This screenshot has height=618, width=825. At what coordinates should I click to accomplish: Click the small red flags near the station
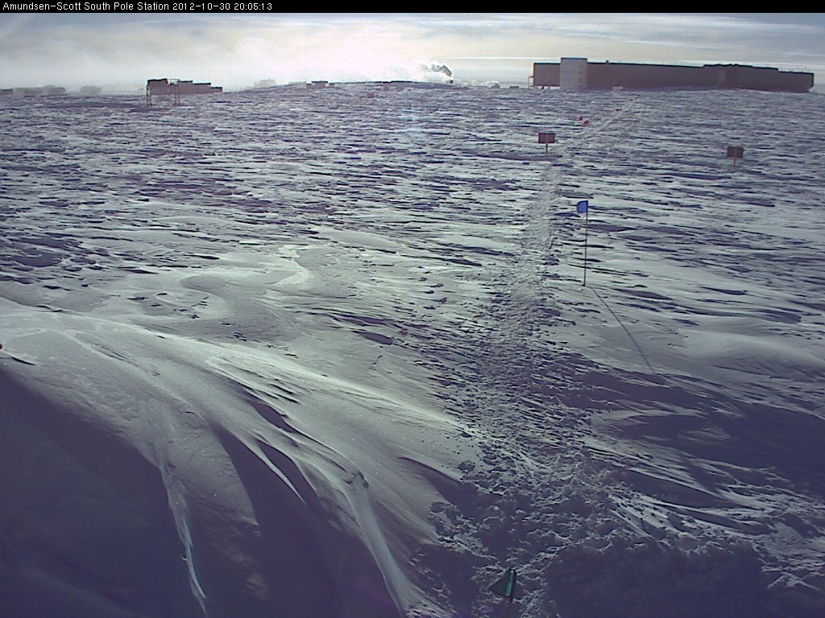point(582,121)
